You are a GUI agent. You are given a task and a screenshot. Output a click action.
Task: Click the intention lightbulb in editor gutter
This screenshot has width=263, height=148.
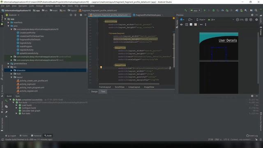tap(101, 67)
